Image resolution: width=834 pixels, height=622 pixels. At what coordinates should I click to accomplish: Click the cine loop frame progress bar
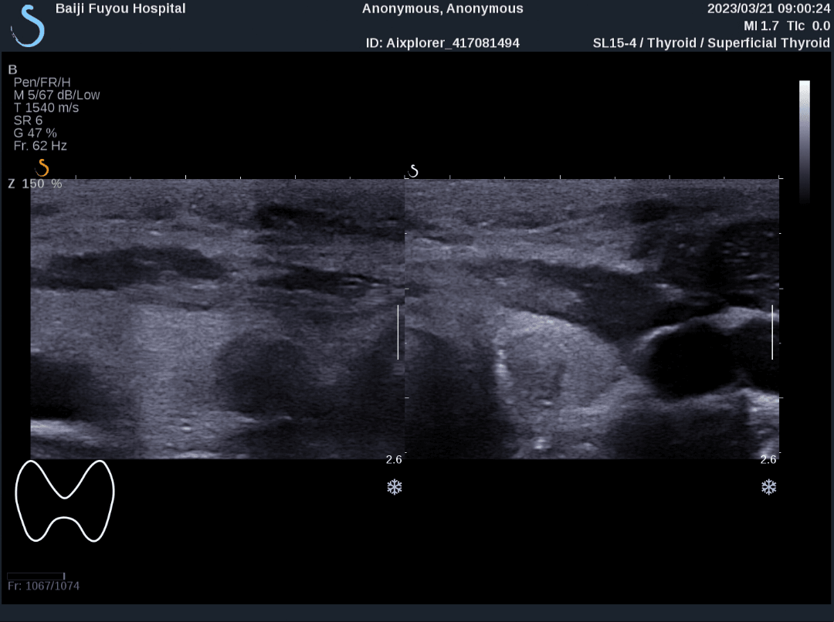(x=36, y=576)
